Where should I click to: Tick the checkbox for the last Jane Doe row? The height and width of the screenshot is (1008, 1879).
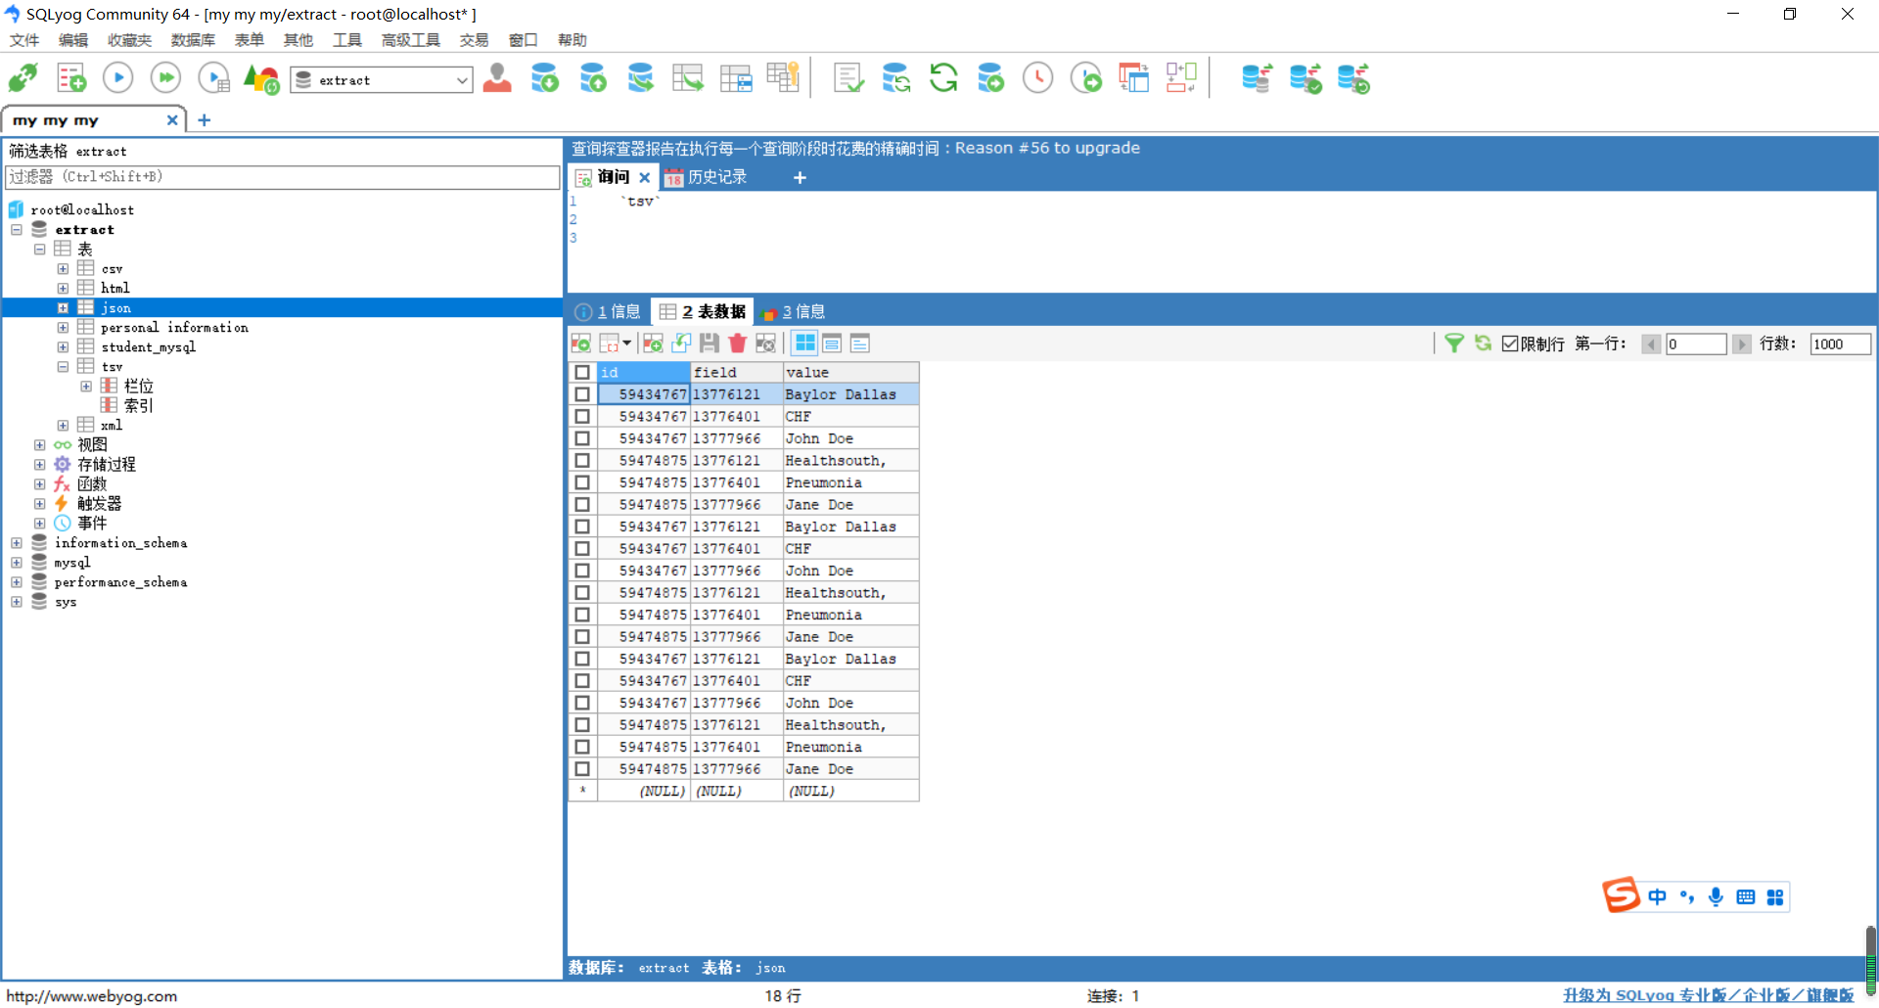582,769
